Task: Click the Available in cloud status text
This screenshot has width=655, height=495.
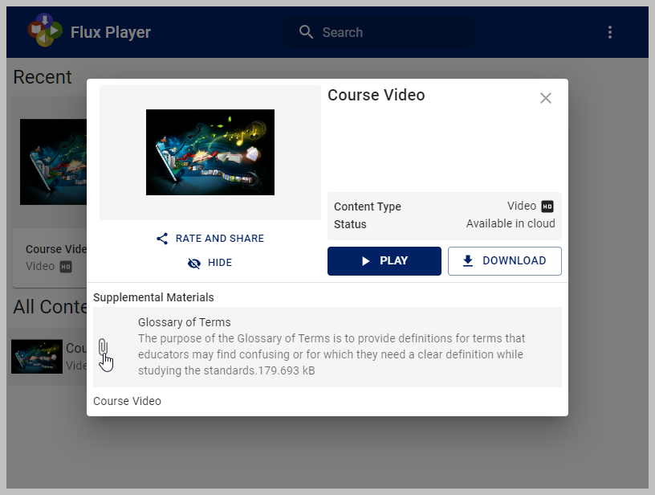Action: (x=511, y=224)
